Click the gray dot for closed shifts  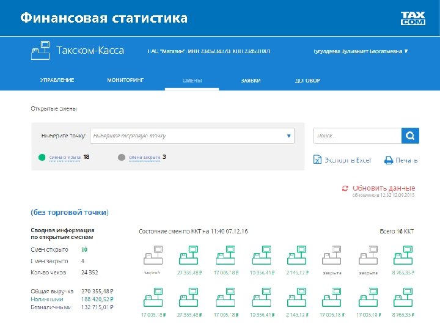[x=122, y=158]
